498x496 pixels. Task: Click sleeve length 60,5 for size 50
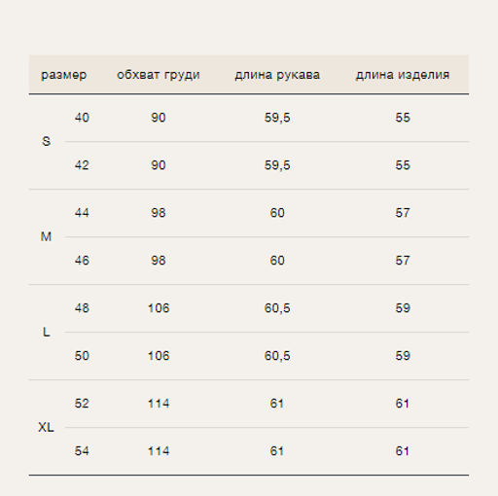click(277, 356)
